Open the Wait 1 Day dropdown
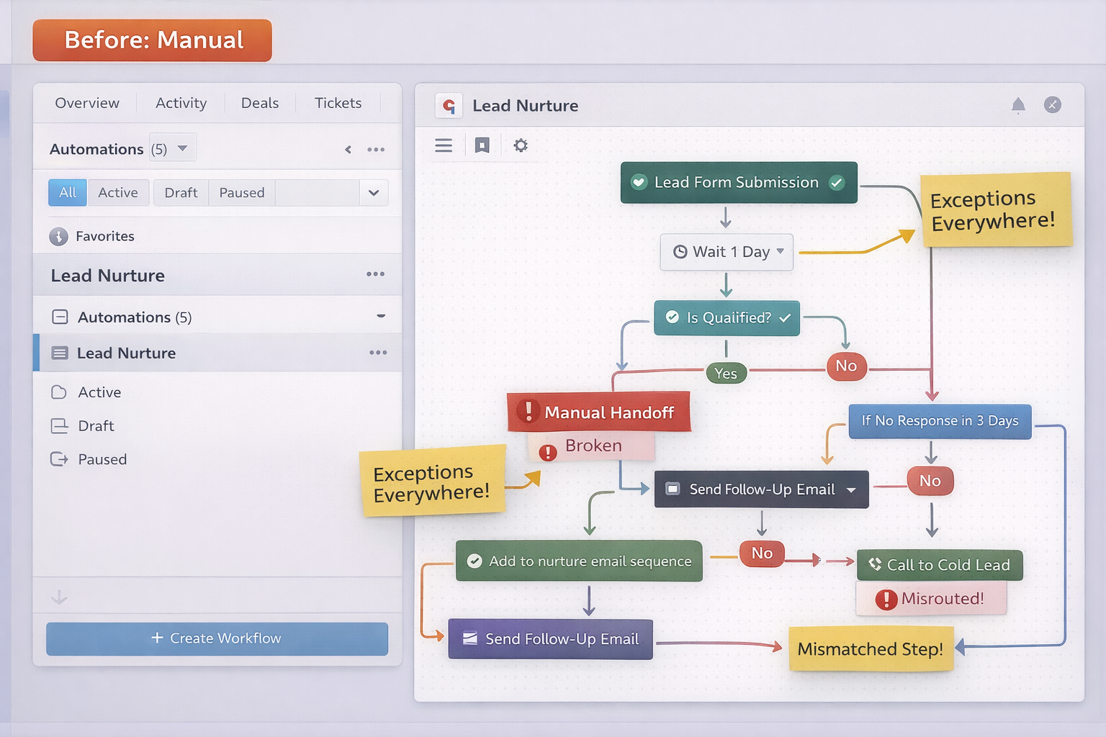The width and height of the screenshot is (1106, 737). pyautogui.click(x=780, y=251)
